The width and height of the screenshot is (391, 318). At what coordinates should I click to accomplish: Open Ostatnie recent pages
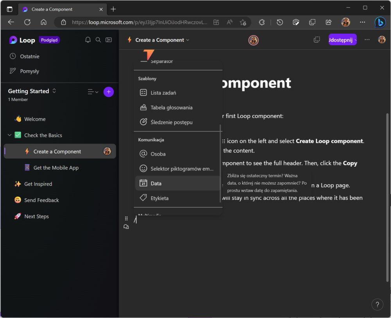pyautogui.click(x=24, y=56)
